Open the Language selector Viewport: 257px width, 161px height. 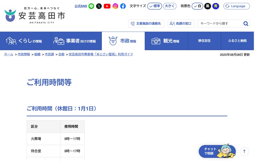[x=236, y=6]
